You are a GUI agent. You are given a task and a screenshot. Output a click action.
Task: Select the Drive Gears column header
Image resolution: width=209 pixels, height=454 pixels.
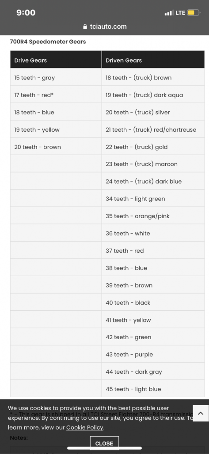pyautogui.click(x=56, y=60)
